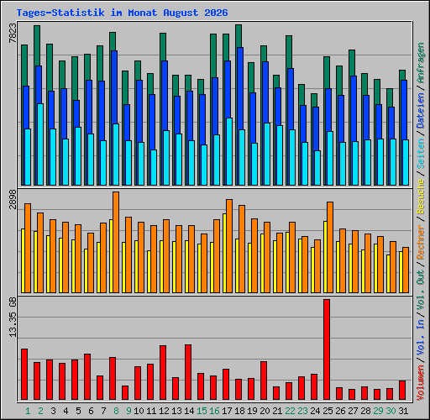This screenshot has height=420, width=430.
Task: Click the blue Dateien legend label
Action: 421,111
